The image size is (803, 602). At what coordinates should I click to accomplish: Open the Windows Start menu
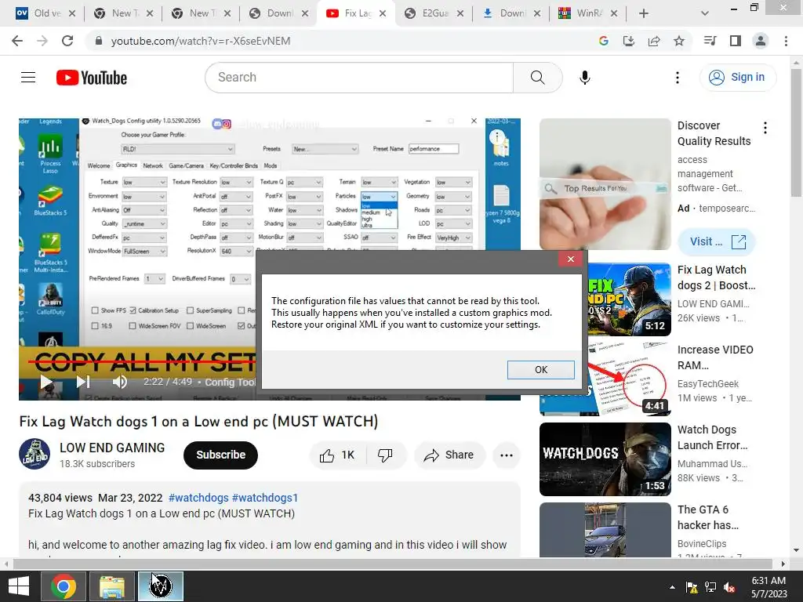(19, 586)
